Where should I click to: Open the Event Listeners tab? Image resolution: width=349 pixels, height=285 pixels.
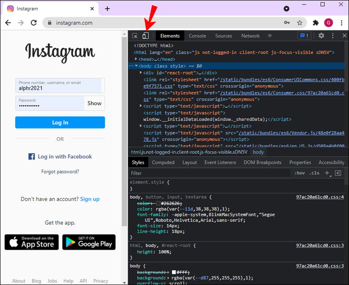[220, 162]
